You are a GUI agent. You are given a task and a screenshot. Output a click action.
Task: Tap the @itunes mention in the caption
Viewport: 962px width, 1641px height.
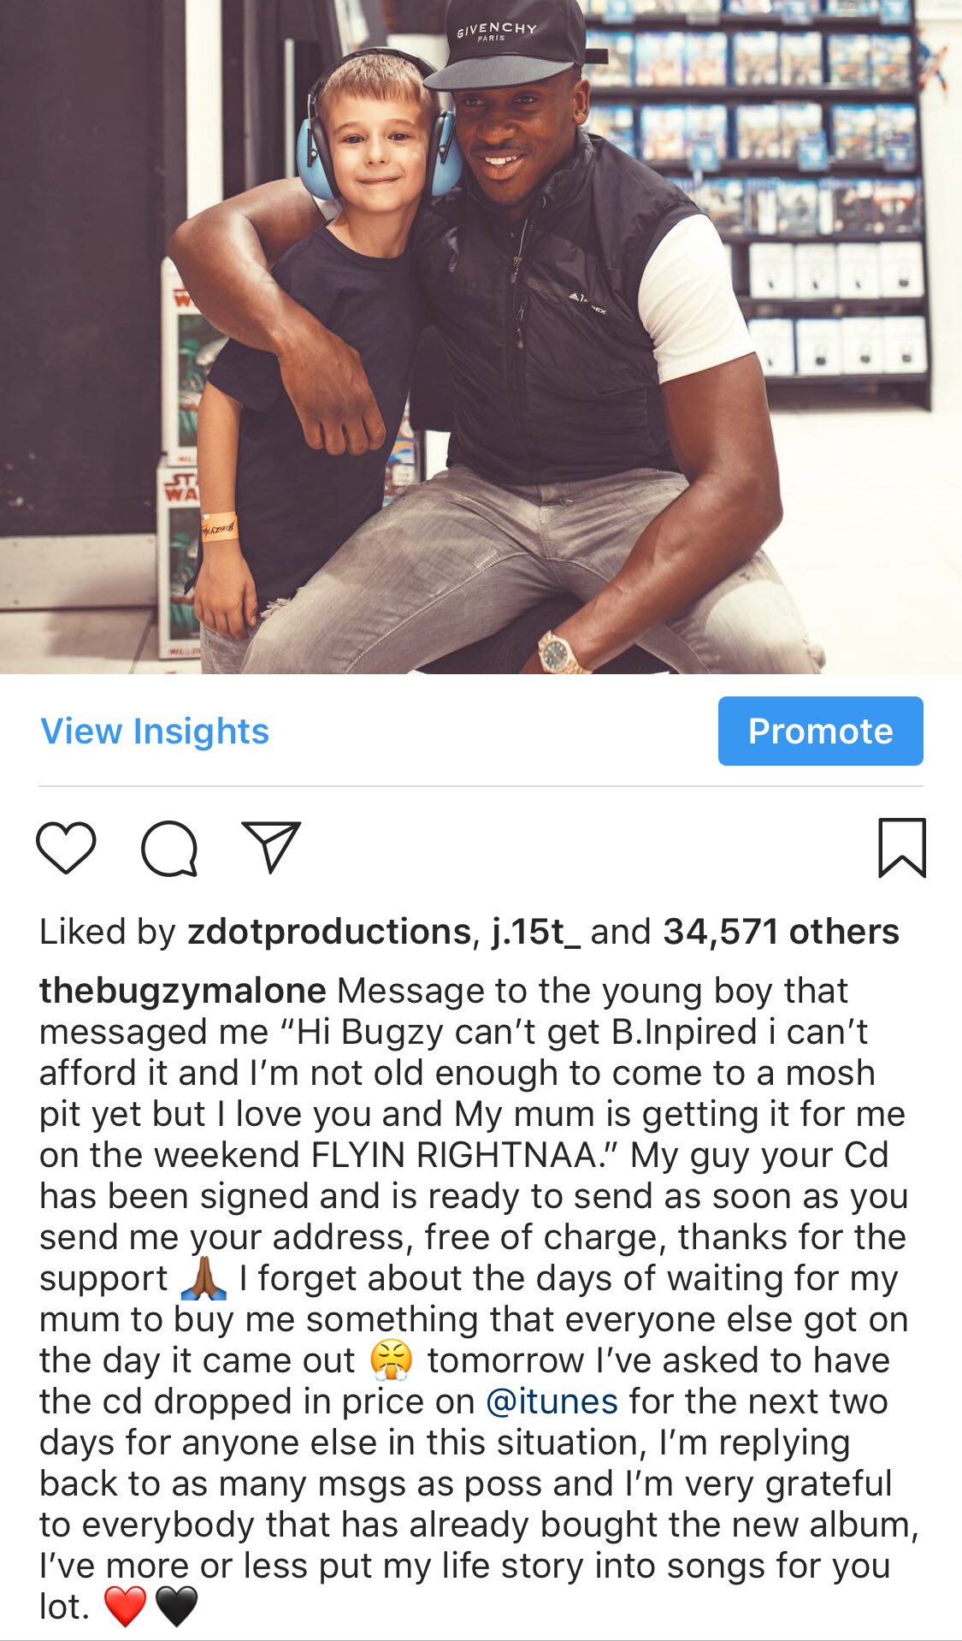pos(552,1401)
